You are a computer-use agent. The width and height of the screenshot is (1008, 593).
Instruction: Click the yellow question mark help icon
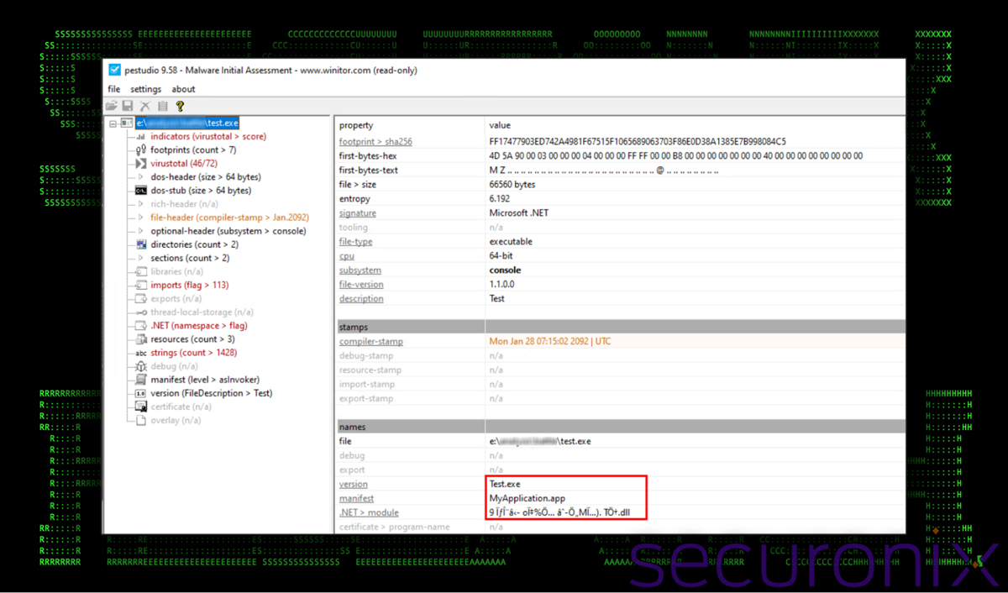[x=180, y=106]
